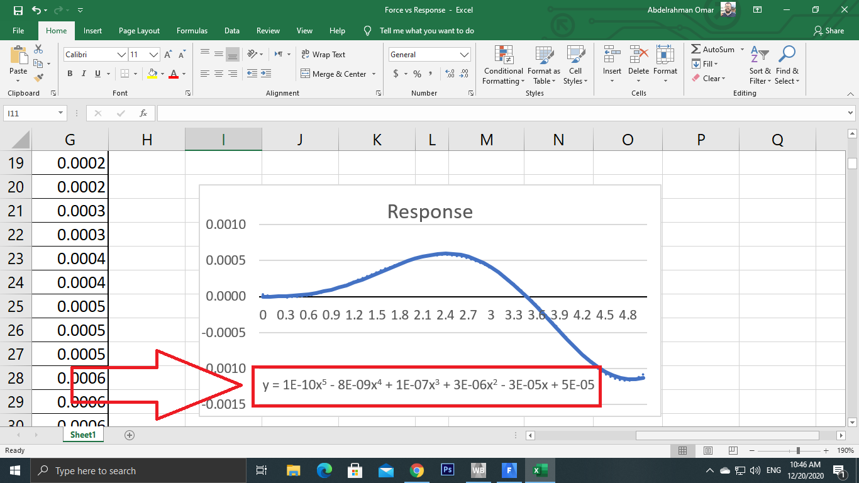
Task: Click the Paste clipboard icon
Action: point(18,57)
